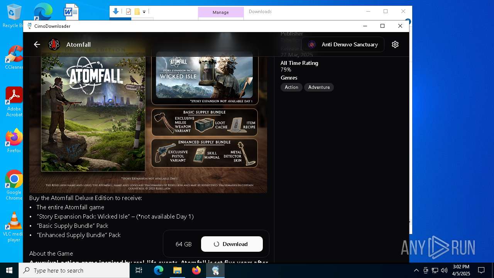Image resolution: width=494 pixels, height=278 pixels.
Task: Click the Anti Denuvo Sanctuary button
Action: [343, 44]
